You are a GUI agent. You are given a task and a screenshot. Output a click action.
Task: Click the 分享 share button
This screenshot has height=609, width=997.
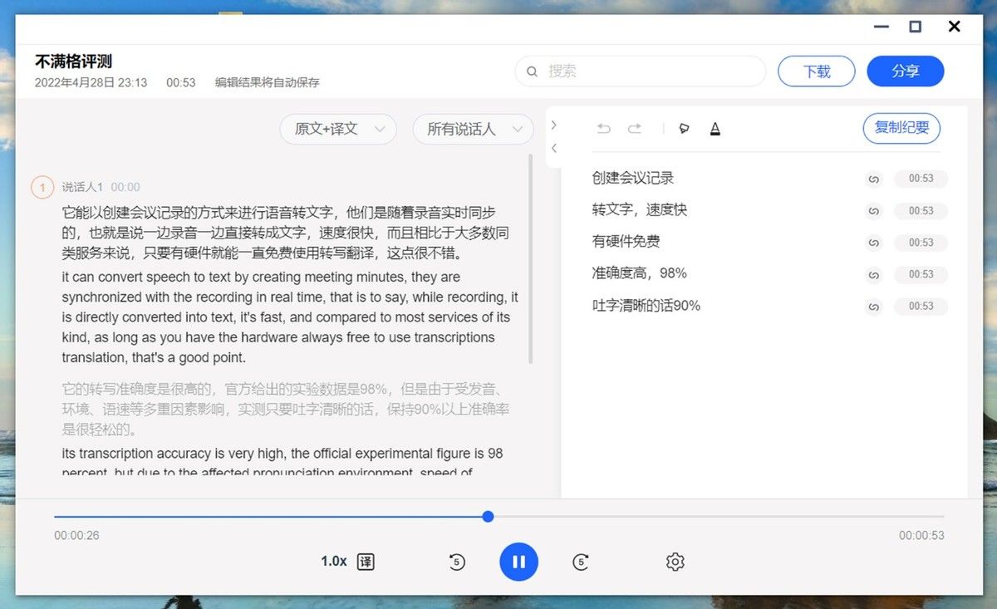[906, 71]
